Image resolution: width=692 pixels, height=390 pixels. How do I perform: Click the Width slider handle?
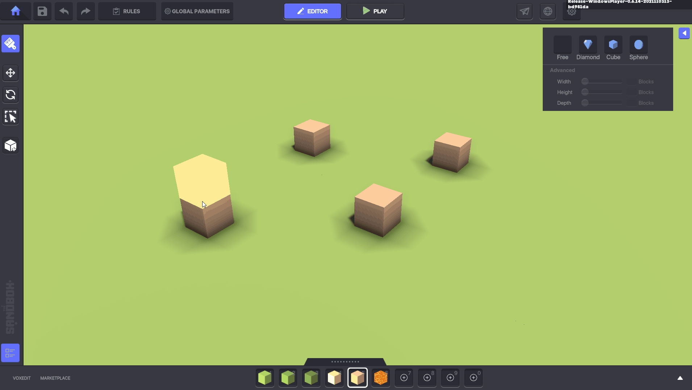(585, 82)
